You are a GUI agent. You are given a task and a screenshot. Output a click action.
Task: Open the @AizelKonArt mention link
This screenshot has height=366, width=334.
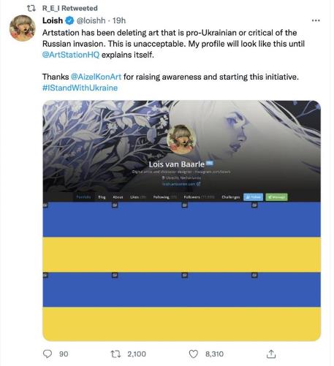[x=96, y=77]
